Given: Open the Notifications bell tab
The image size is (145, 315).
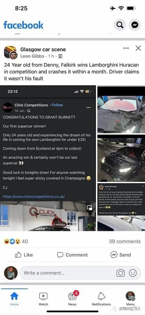Looking at the screenshot, I should click(101, 299).
